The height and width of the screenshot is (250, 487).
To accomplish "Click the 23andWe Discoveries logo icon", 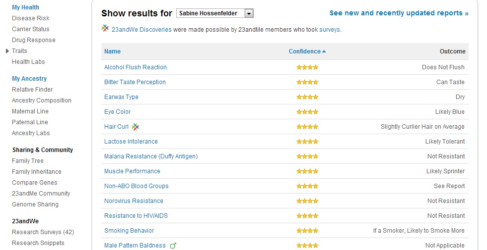I will point(105,29).
